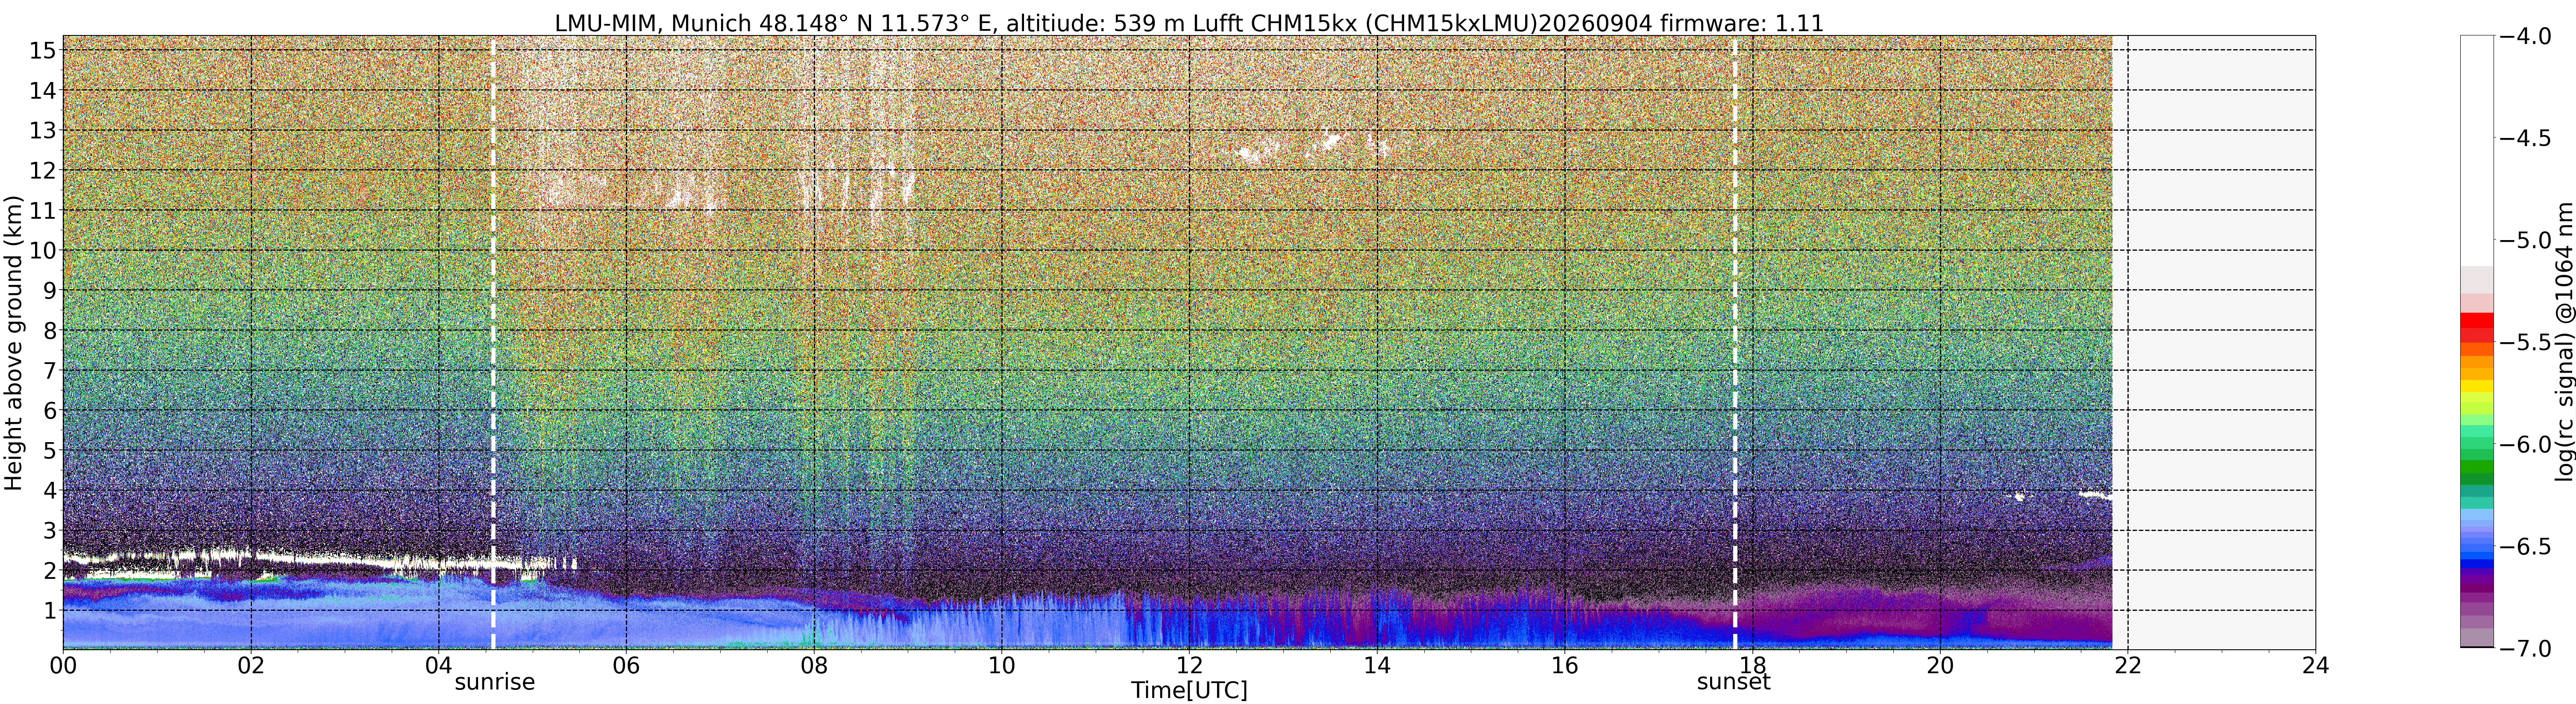The image size is (2576, 704).
Task: Click the empty gray area after 22 UTC
Action: point(2214,342)
